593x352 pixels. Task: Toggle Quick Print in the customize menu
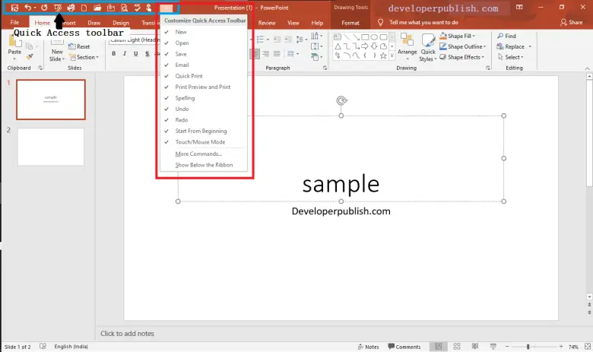pos(204,76)
